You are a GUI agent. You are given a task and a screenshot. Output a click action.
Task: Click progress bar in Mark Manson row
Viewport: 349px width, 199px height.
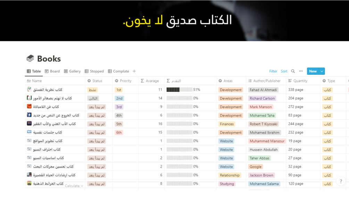[180, 107]
